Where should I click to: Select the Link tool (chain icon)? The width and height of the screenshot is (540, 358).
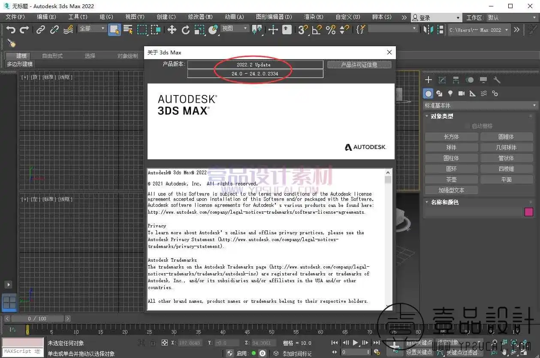[40, 30]
